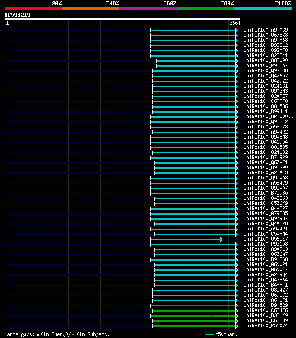Select the UniRef100_P93158 label

265,244
